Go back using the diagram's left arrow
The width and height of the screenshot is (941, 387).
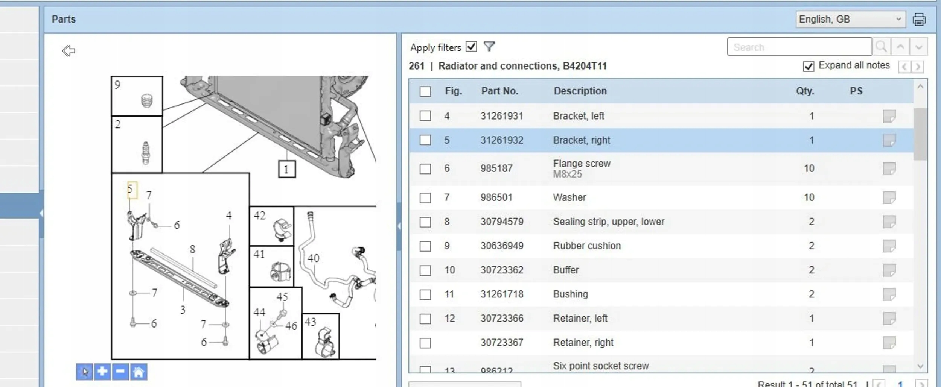[69, 50]
